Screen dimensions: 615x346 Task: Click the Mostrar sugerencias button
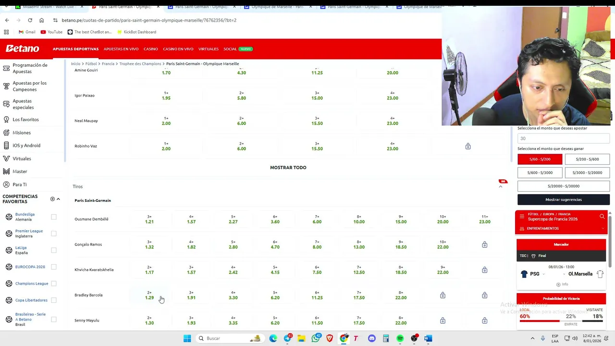[564, 199]
